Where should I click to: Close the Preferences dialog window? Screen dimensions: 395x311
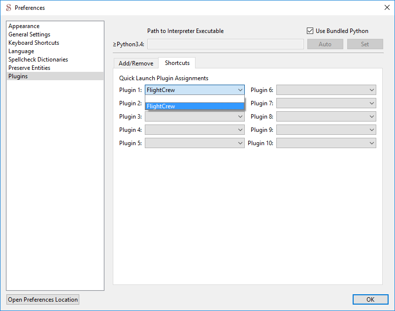pyautogui.click(x=387, y=7)
